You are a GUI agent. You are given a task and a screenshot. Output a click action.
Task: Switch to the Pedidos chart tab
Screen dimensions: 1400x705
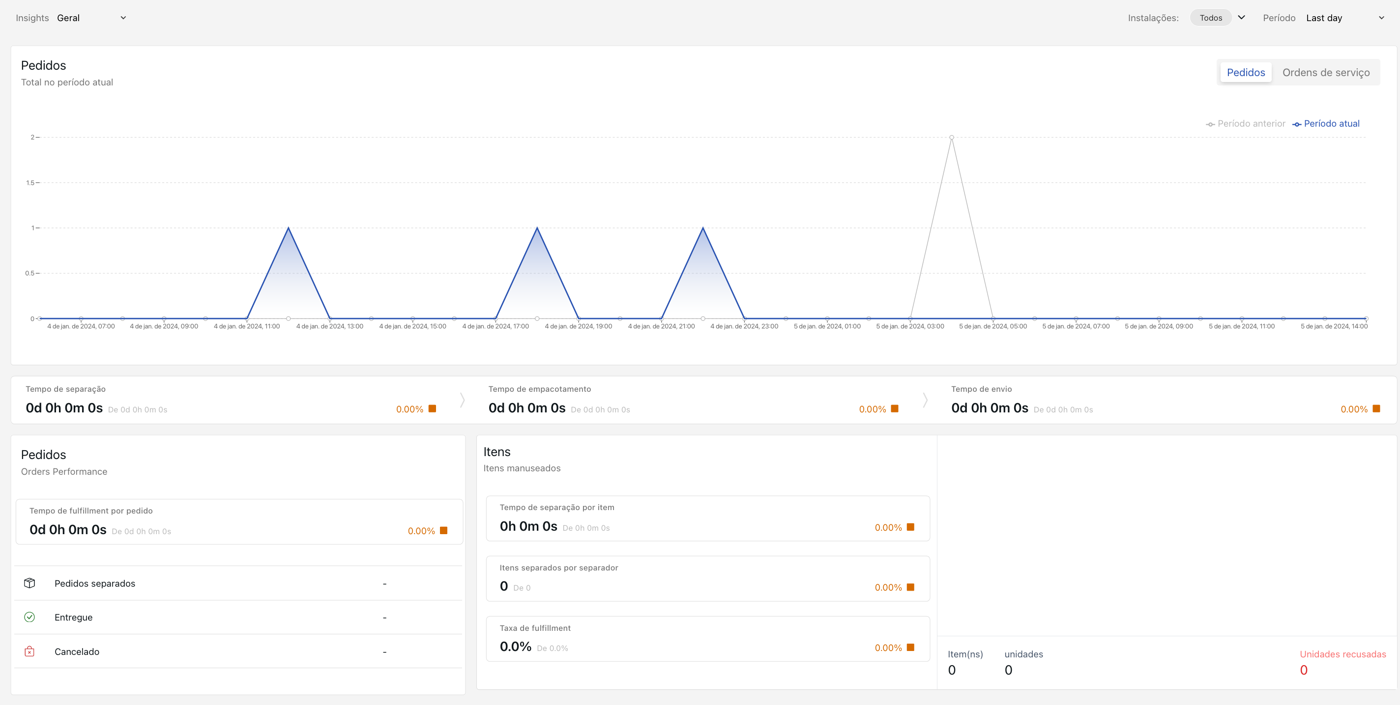click(1246, 73)
